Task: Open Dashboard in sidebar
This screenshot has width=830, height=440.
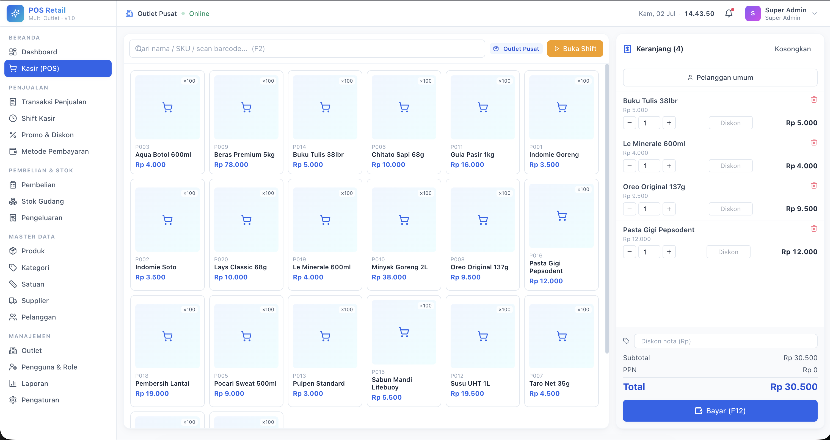Action: click(x=58, y=52)
